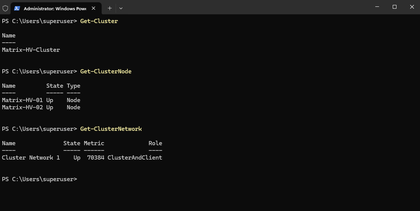
Task: Click the administrator shield icon
Action: (5, 8)
